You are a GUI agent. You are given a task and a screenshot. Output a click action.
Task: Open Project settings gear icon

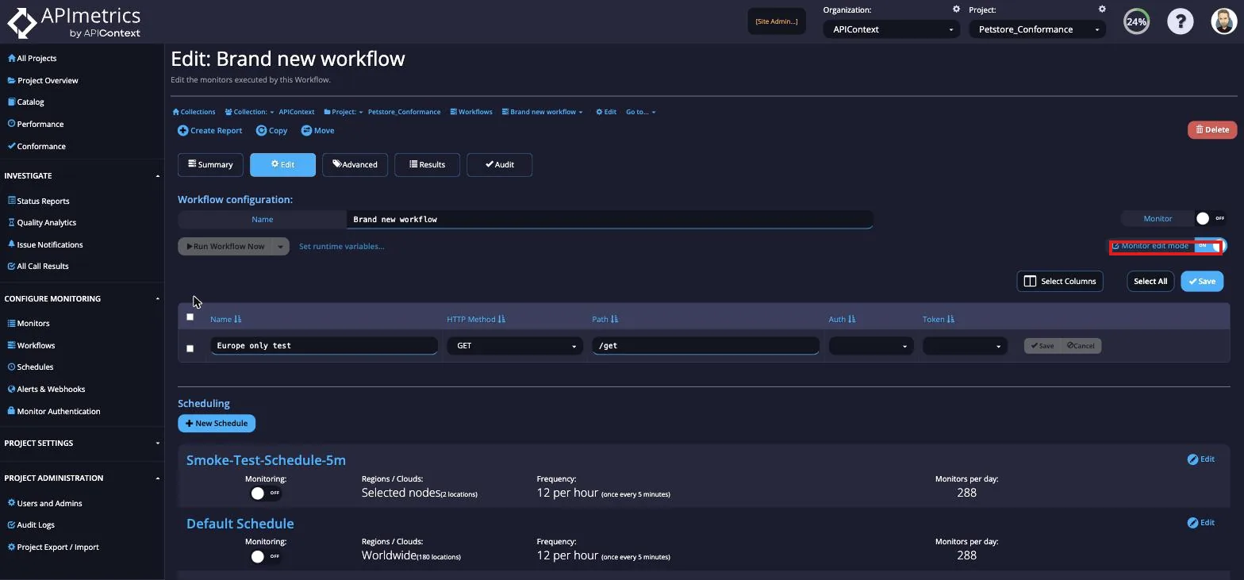pyautogui.click(x=1102, y=10)
